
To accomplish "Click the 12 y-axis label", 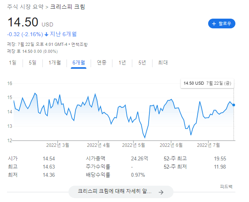I will [10, 141].
